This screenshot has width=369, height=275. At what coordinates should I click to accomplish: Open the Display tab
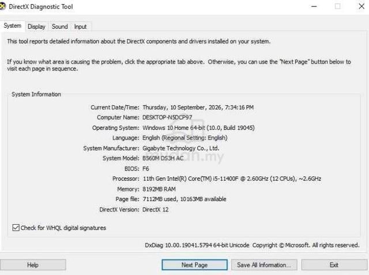pyautogui.click(x=36, y=27)
